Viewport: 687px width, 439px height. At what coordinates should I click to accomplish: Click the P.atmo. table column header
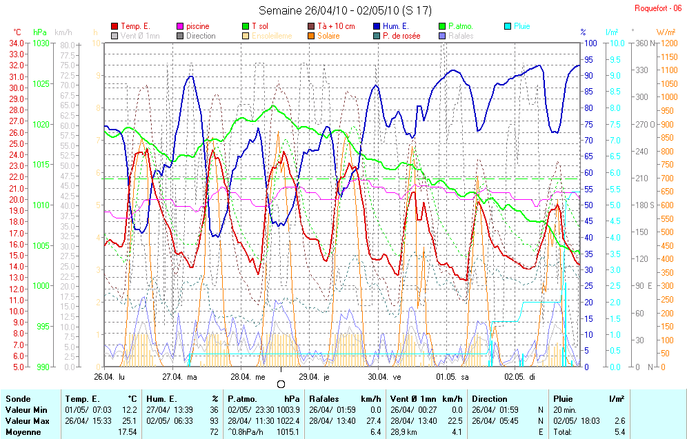(242, 399)
